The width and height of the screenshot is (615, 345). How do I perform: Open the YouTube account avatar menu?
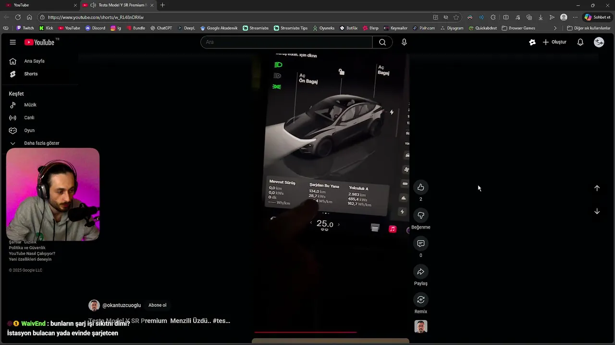click(x=599, y=42)
